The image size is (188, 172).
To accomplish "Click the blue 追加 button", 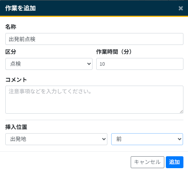I will coord(175,162).
